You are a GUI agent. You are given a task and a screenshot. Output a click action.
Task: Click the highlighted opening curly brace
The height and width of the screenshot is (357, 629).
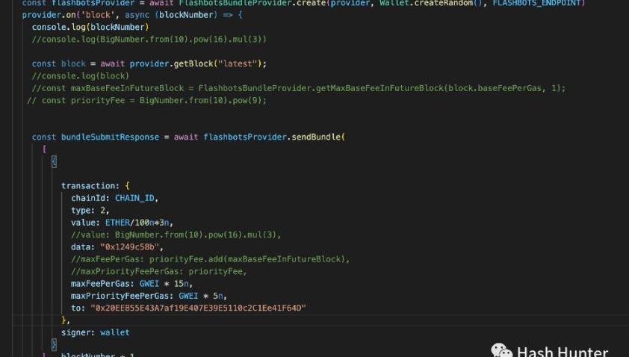click(54, 161)
